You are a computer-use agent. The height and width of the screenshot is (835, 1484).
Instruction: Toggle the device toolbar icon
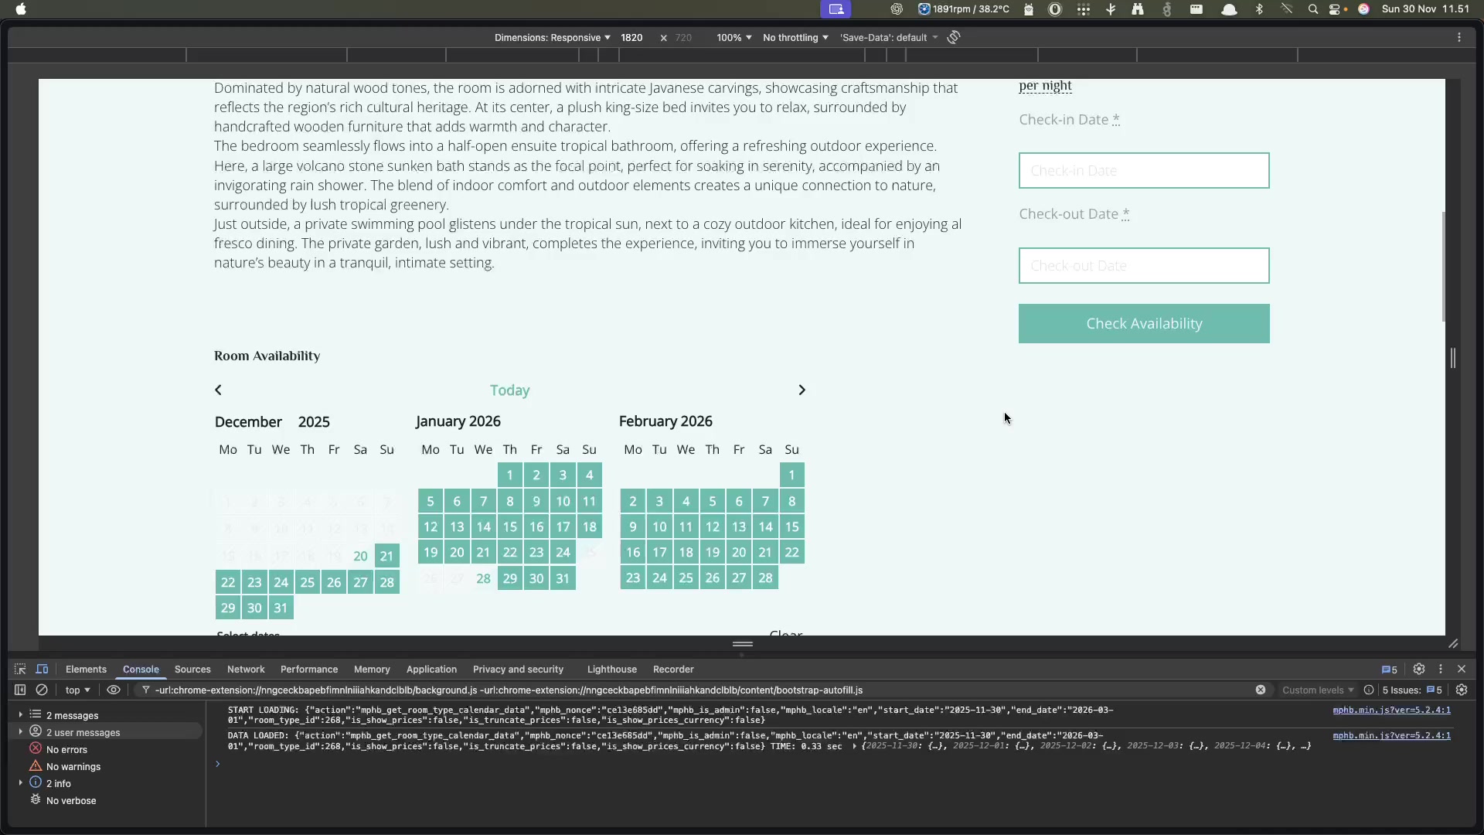(x=42, y=670)
